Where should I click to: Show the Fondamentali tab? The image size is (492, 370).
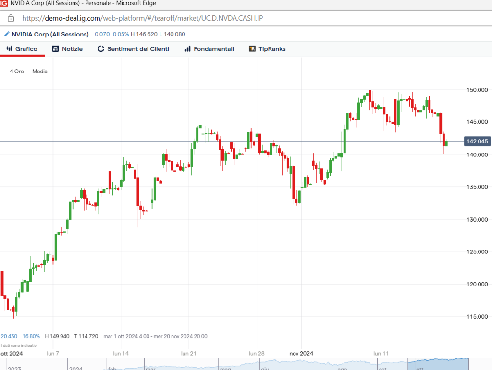(x=209, y=49)
